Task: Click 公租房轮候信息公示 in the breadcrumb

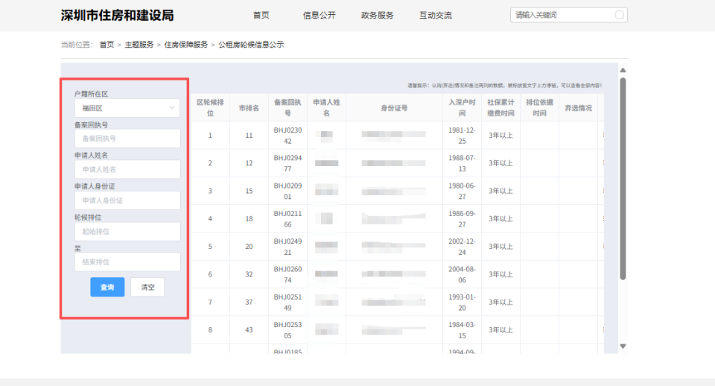Action: [x=251, y=45]
